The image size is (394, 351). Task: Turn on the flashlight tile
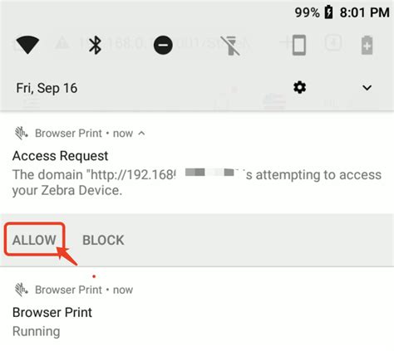pyautogui.click(x=230, y=46)
